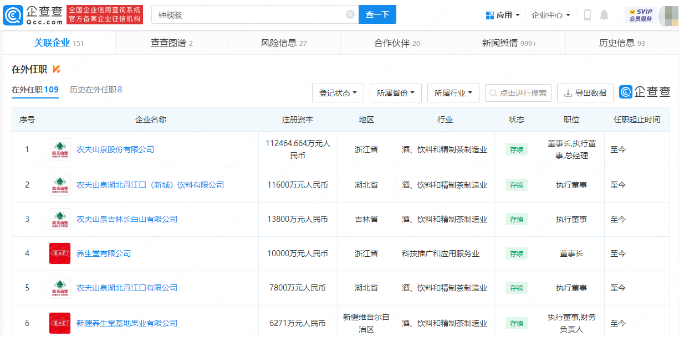Image resolution: width=679 pixels, height=337 pixels.
Task: Open the 风险信息 27 tab
Action: (284, 43)
